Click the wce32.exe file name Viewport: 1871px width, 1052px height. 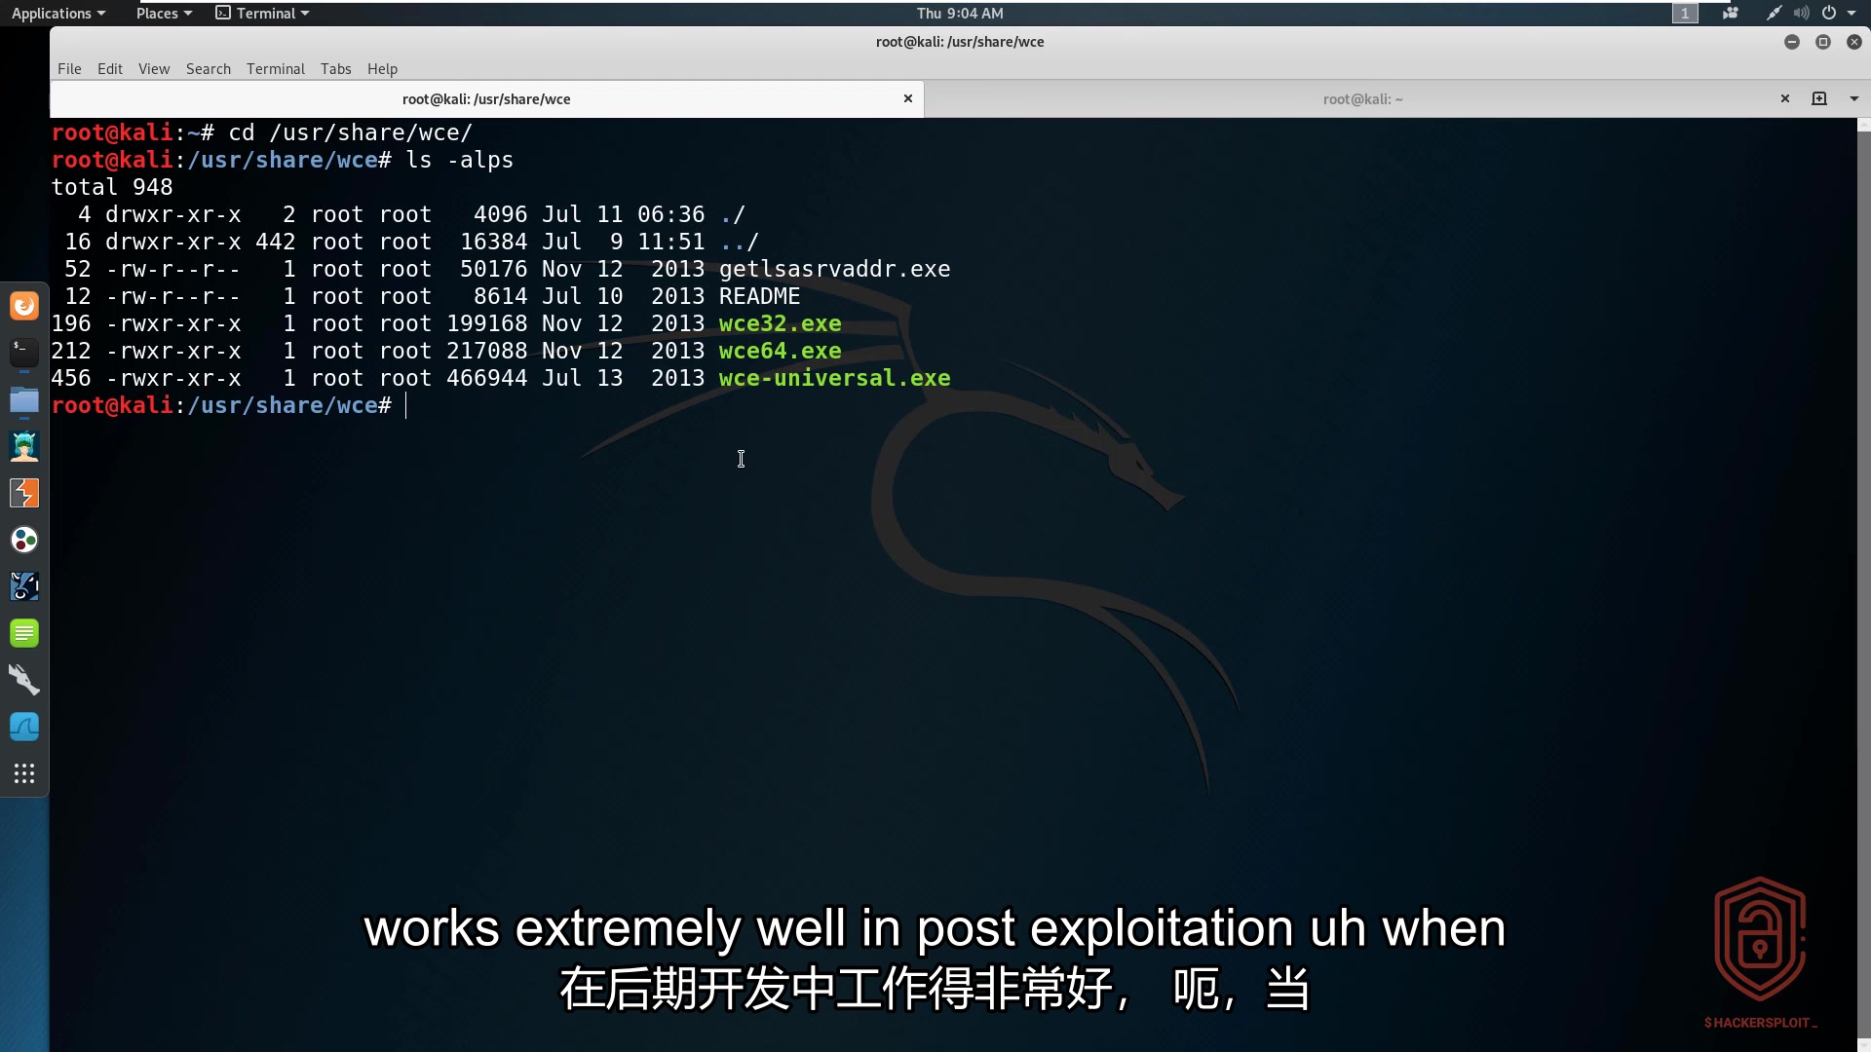tap(780, 323)
